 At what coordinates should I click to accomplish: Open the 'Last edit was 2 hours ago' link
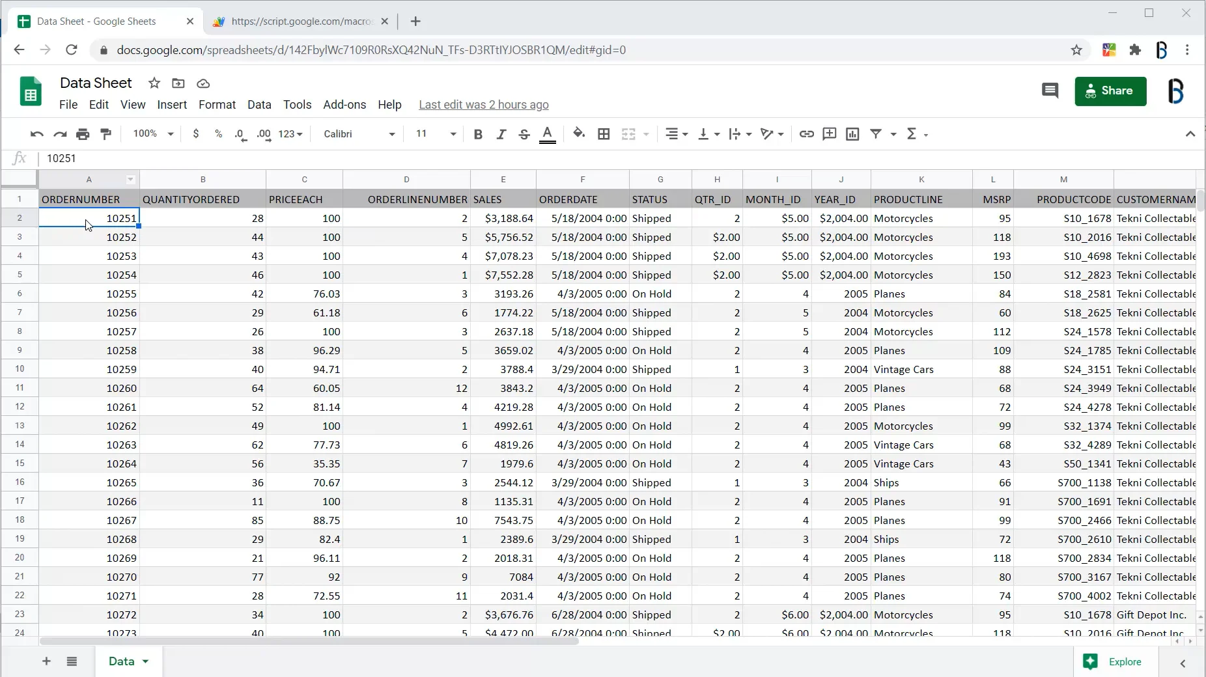(x=483, y=105)
